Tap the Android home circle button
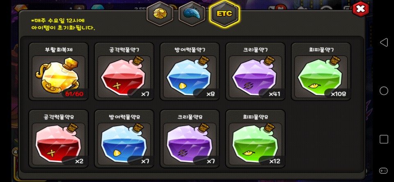This screenshot has height=182, width=394. 384,91
